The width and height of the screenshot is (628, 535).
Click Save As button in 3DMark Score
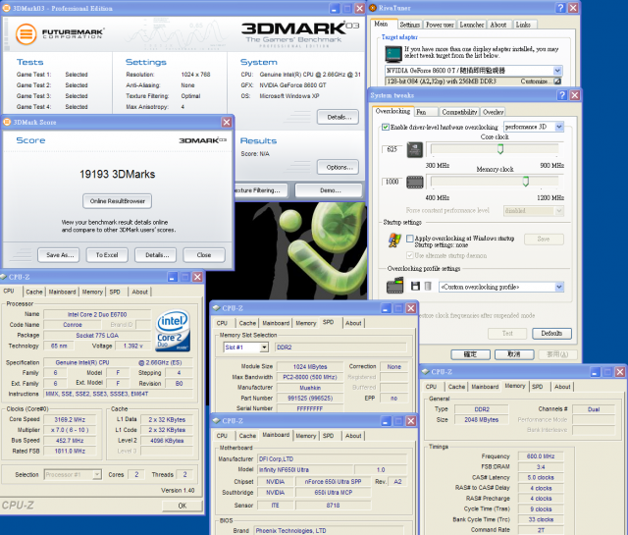tap(59, 255)
